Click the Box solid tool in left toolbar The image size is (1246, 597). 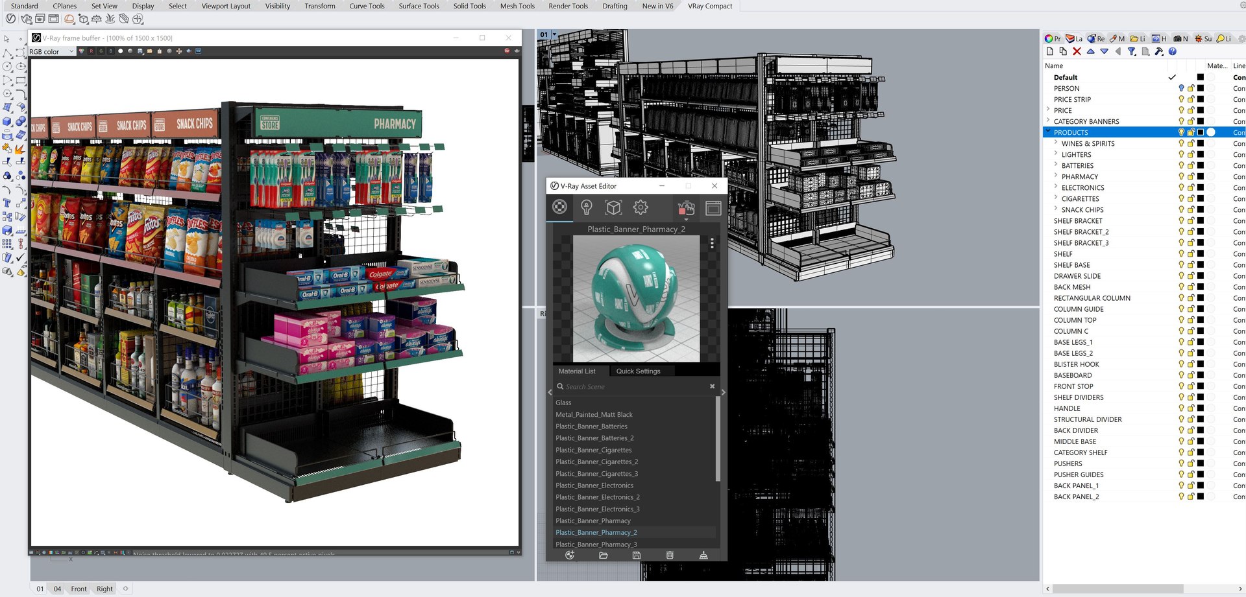click(7, 121)
